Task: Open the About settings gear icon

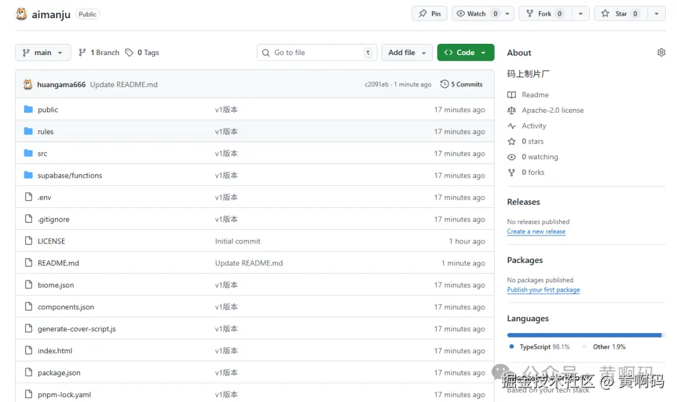Action: coord(661,53)
